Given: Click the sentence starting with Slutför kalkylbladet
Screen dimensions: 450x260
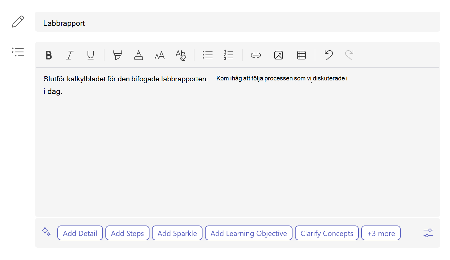Looking at the screenshot, I should pos(126,79).
